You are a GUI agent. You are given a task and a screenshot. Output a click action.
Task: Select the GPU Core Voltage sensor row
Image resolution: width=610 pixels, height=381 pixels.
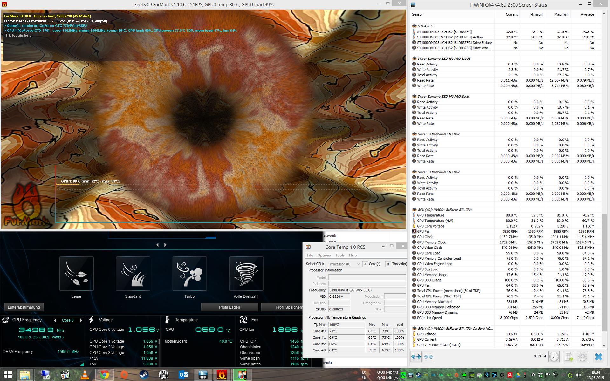pos(503,226)
